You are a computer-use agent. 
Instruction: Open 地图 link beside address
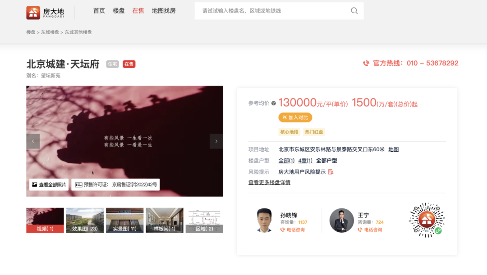pos(394,149)
